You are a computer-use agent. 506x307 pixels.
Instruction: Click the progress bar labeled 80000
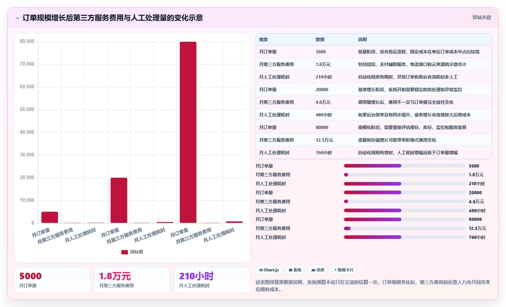(x=405, y=219)
